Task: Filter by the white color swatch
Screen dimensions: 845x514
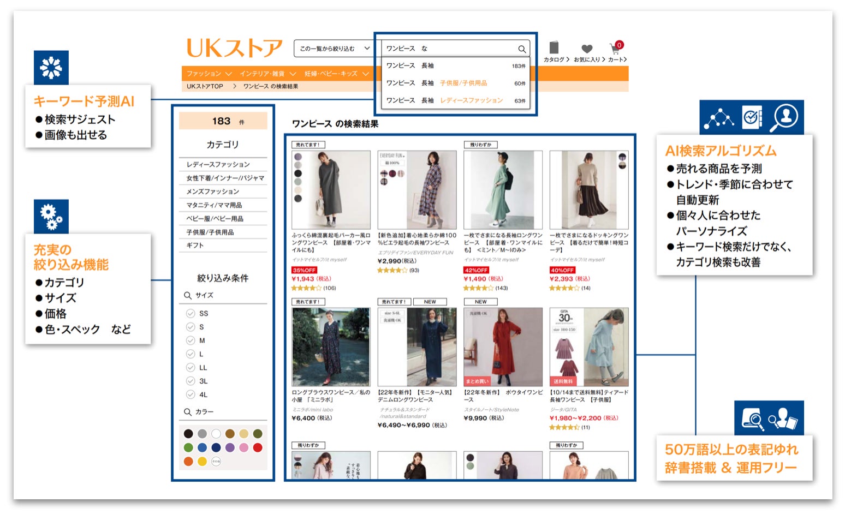Action: (216, 434)
